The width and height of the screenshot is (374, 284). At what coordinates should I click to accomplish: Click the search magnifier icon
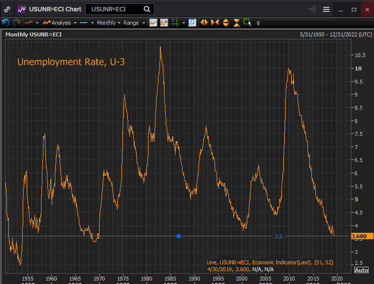[147, 9]
